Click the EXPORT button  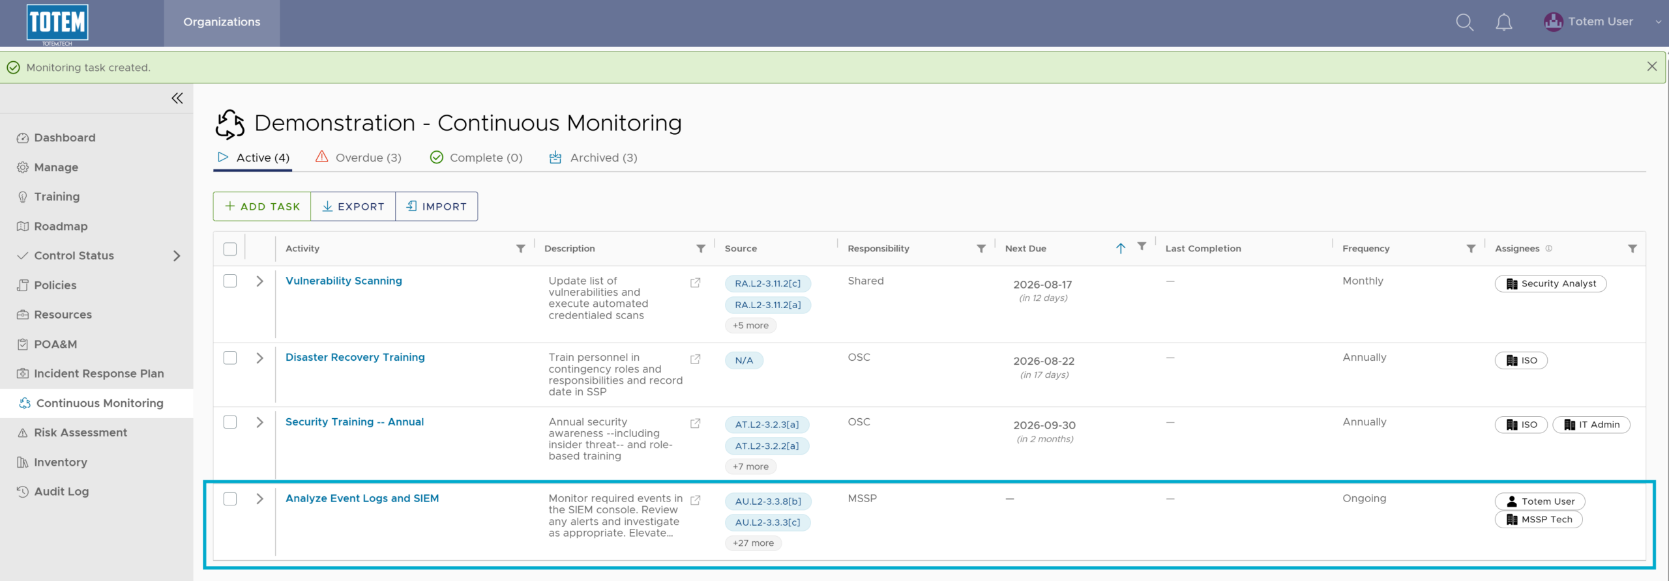click(353, 206)
